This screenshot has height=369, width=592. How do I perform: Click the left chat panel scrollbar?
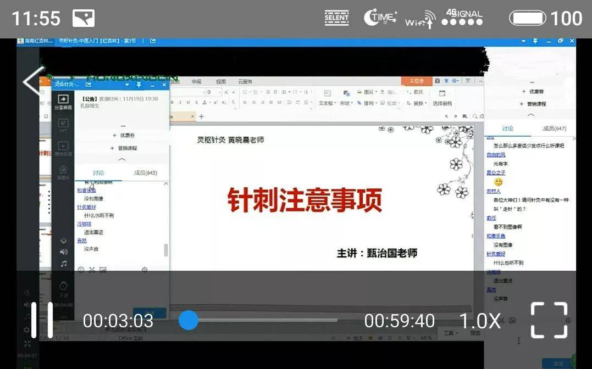coord(166,250)
